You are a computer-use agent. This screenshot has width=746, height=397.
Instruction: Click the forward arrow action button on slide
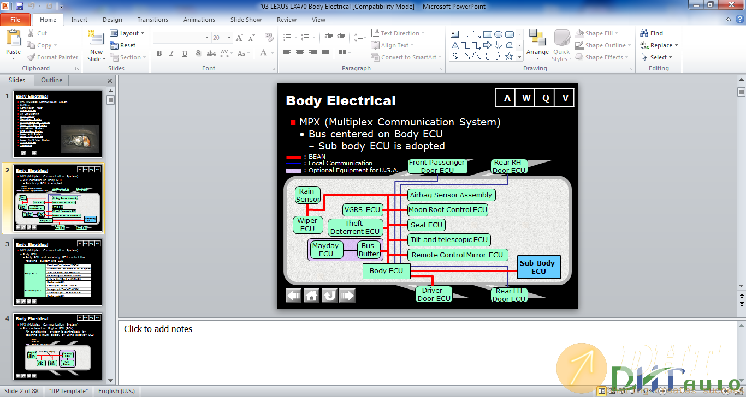(347, 296)
